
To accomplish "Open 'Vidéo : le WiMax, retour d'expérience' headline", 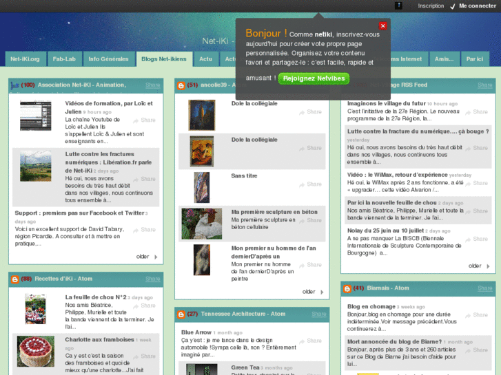I will coord(398,175).
